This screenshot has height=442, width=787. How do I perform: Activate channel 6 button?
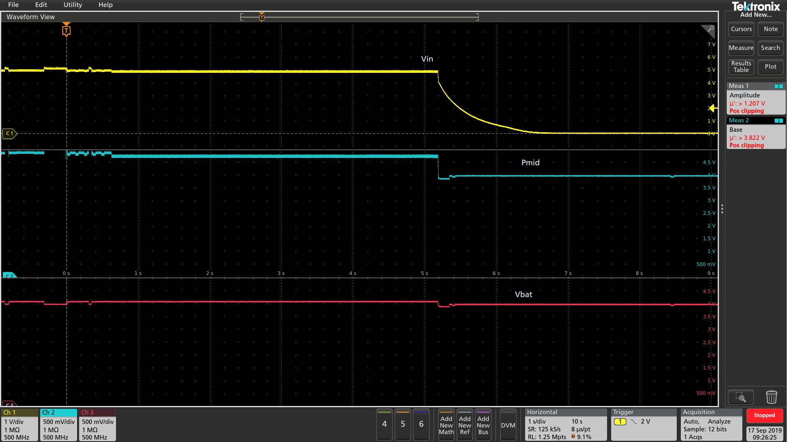(421, 424)
